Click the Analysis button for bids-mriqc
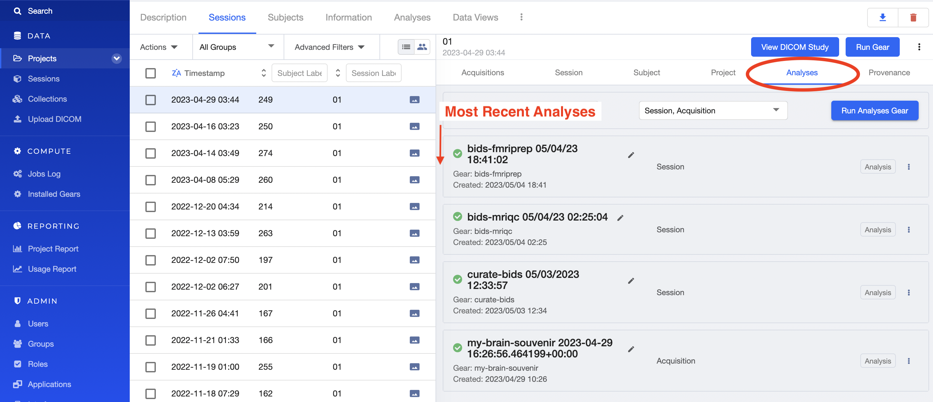Image resolution: width=933 pixels, height=402 pixels. click(878, 229)
